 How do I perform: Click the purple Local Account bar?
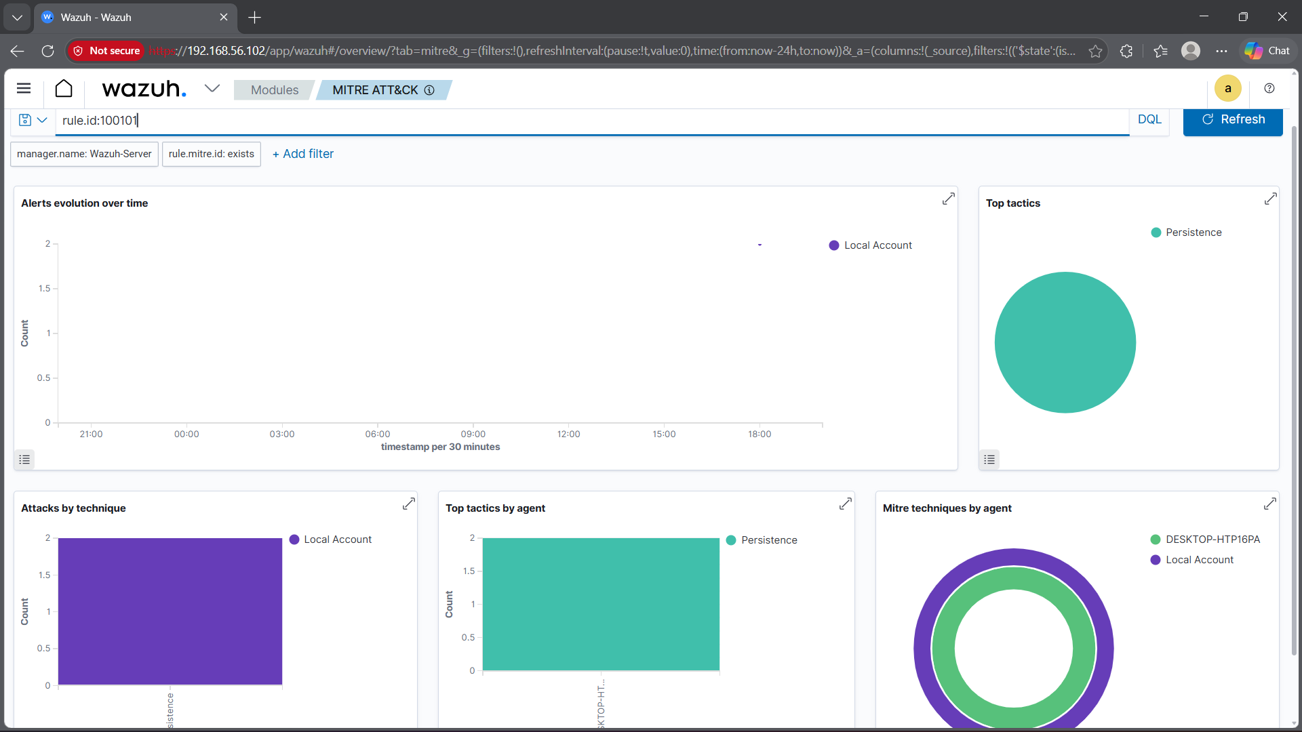coord(170,611)
